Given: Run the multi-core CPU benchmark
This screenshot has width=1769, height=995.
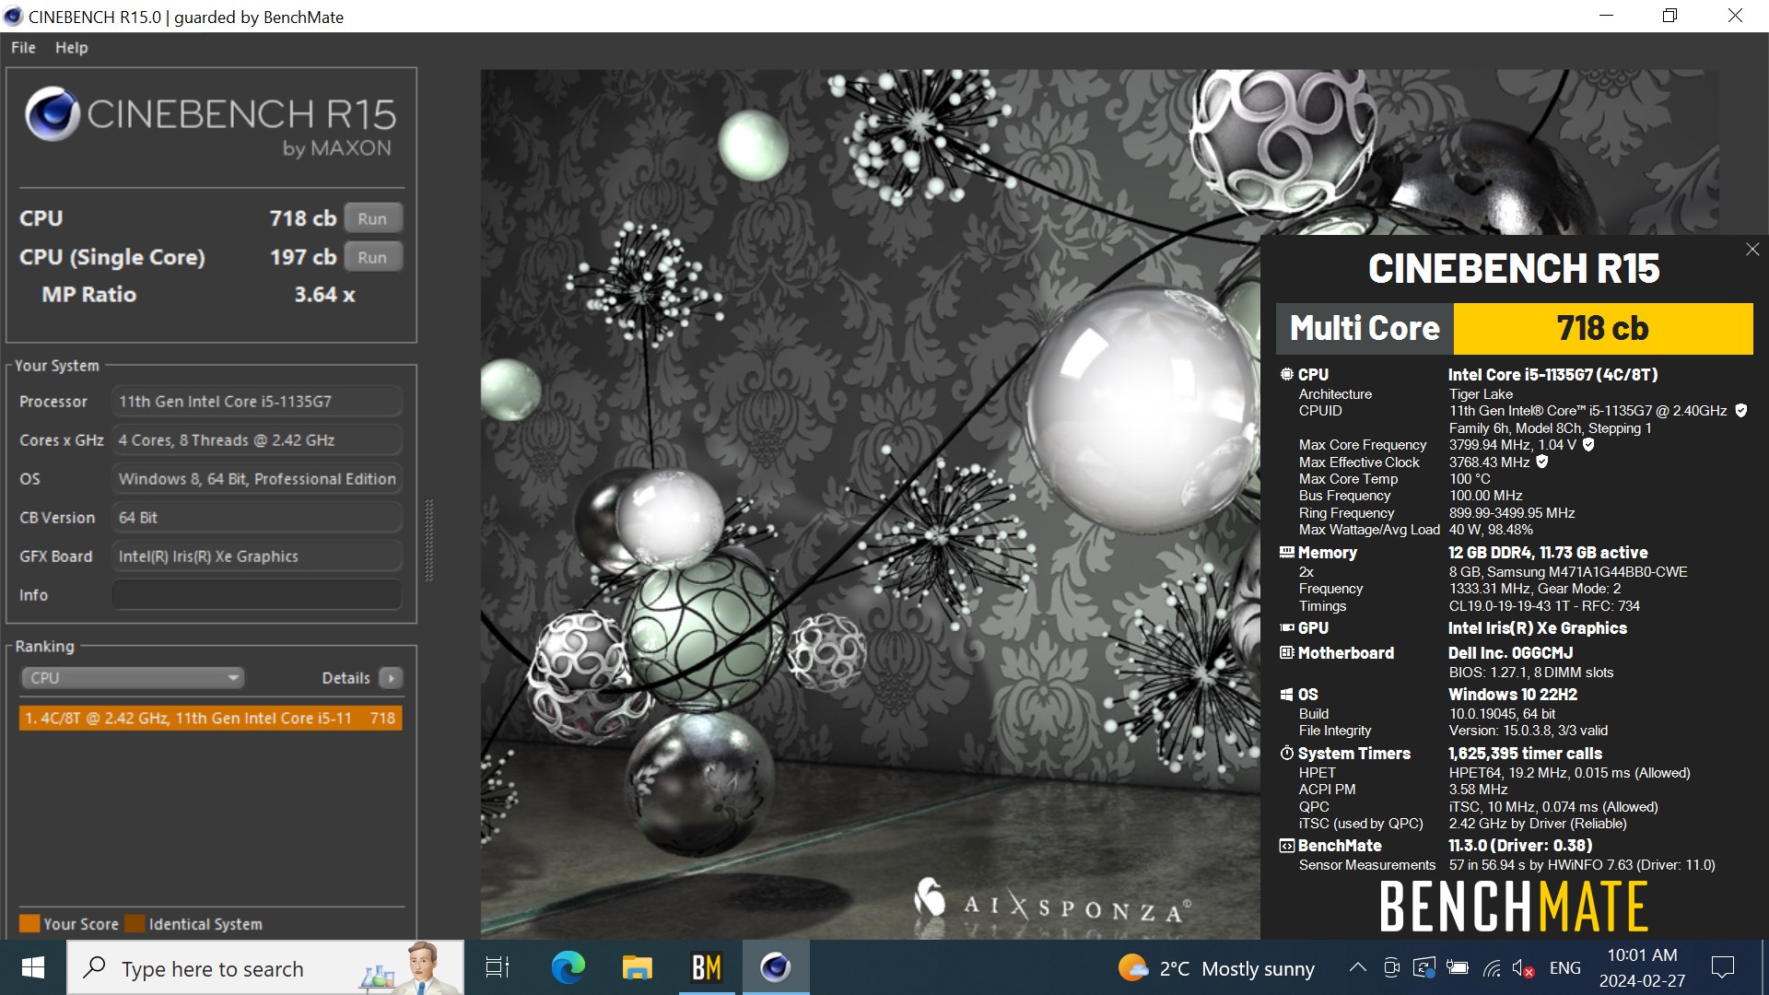Looking at the screenshot, I should [x=372, y=218].
